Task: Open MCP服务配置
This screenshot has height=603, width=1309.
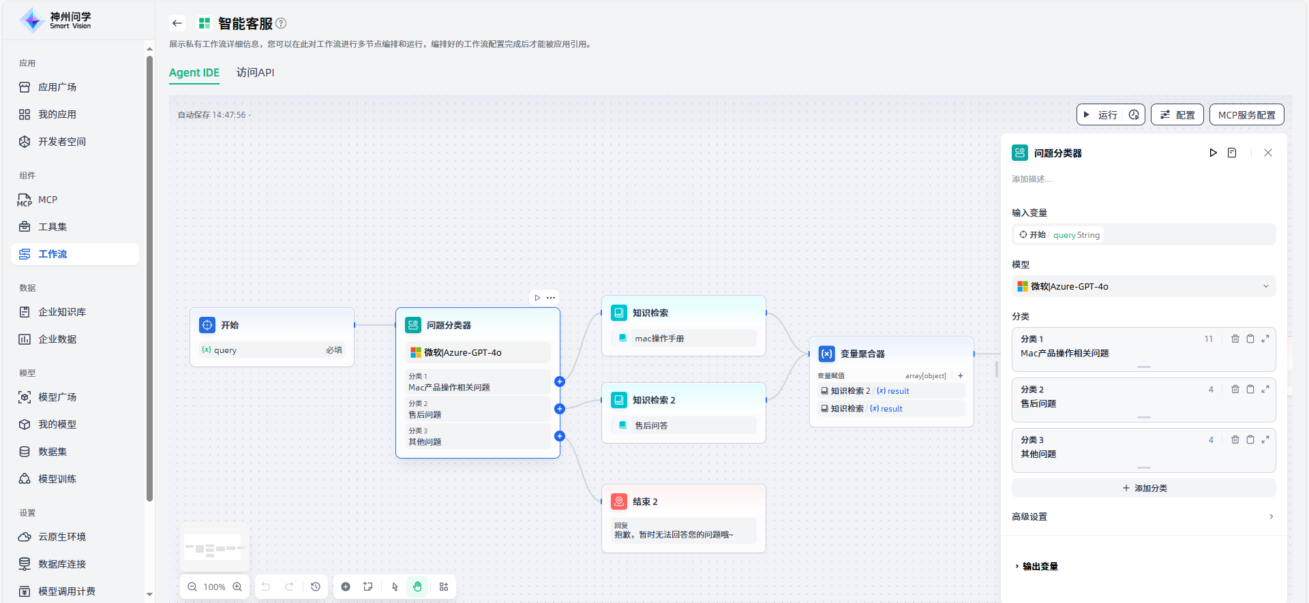Action: click(x=1246, y=114)
